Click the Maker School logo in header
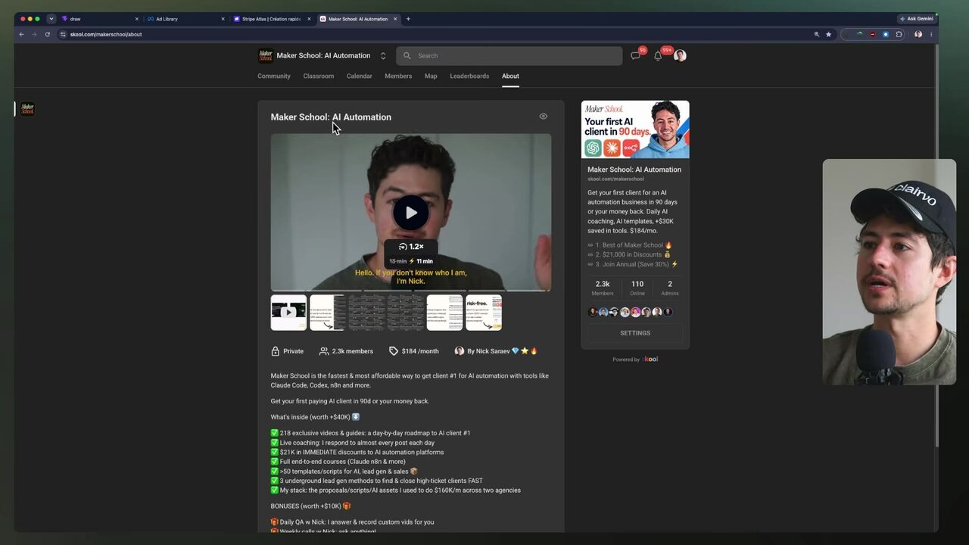This screenshot has height=545, width=969. [x=265, y=55]
